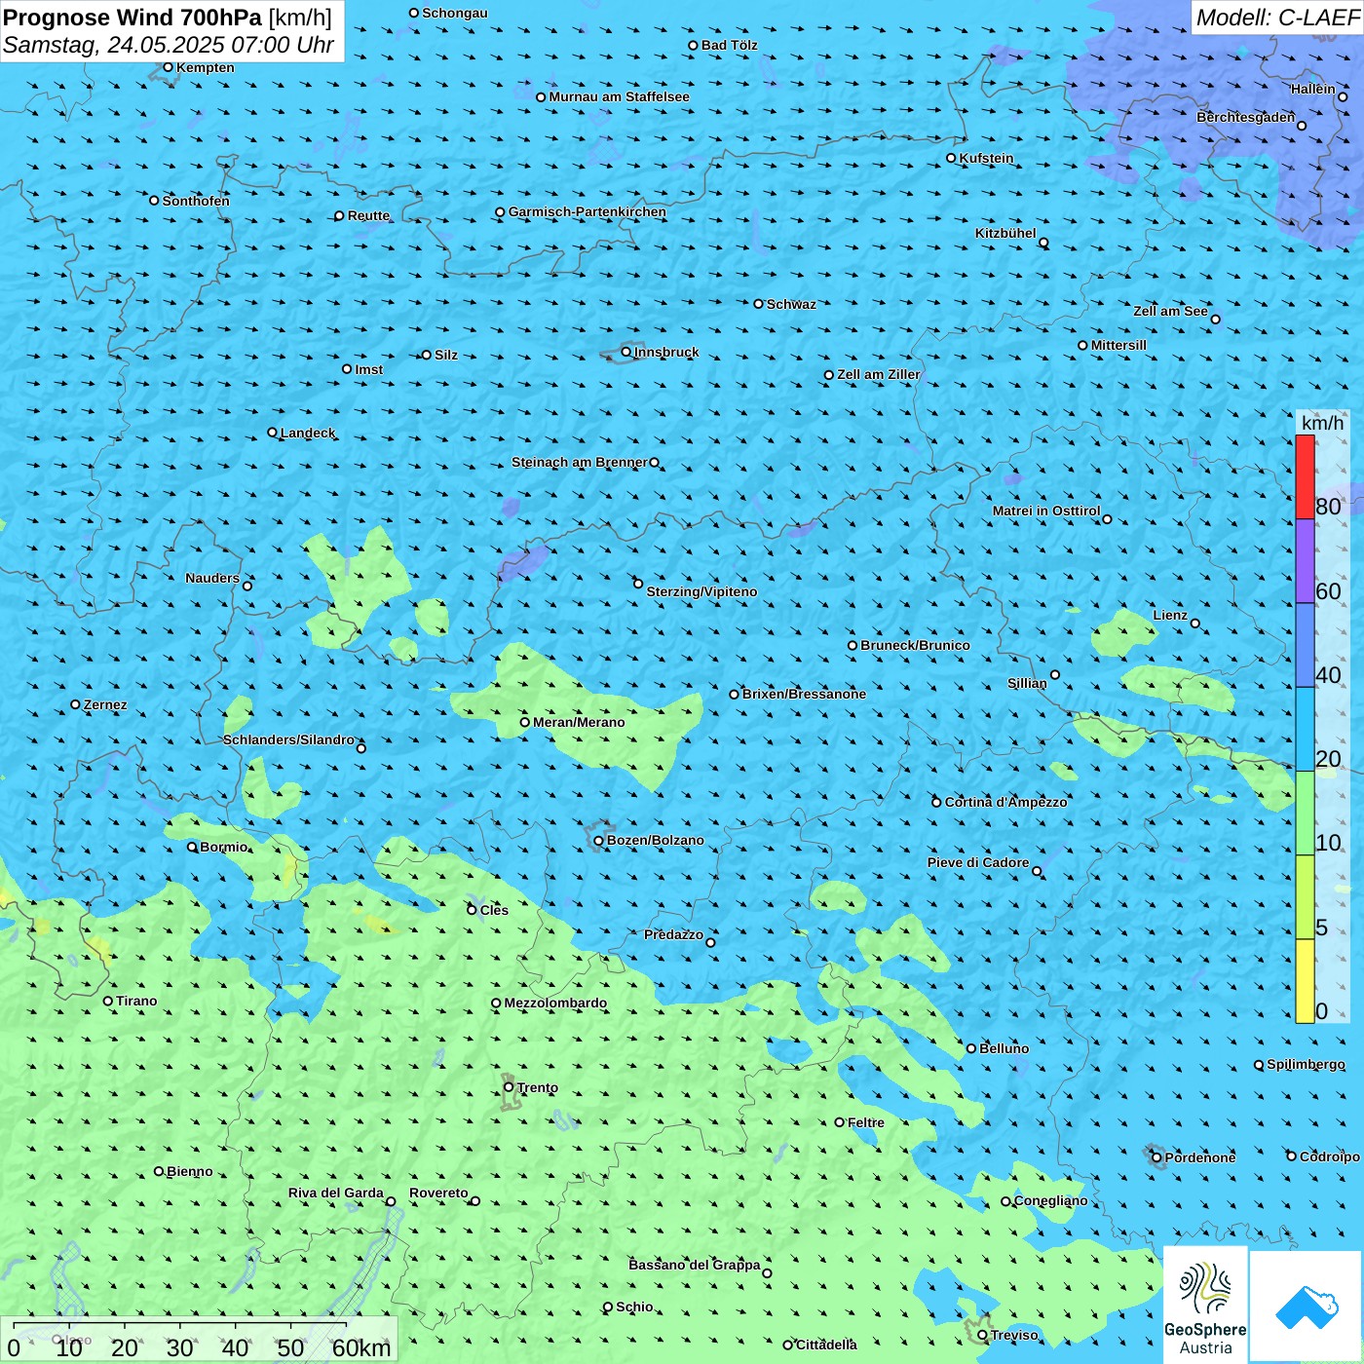This screenshot has height=1364, width=1364.
Task: Select the Riva del Garda label
Action: pos(336,1193)
